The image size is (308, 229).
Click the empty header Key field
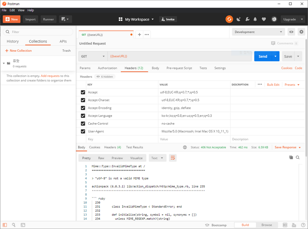[123, 139]
